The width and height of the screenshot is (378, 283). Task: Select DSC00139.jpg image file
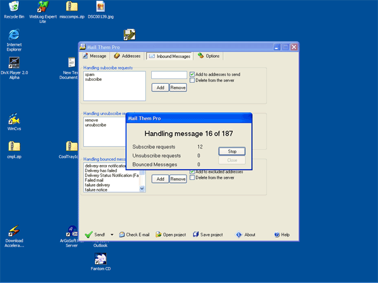point(100,9)
